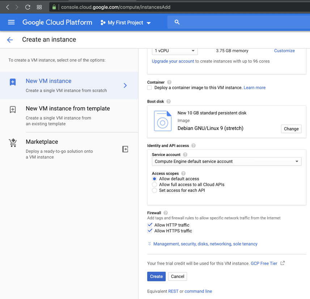The height and width of the screenshot is (299, 310).
Task: Open the 1 vCPU cores dropdown
Action: point(174,51)
